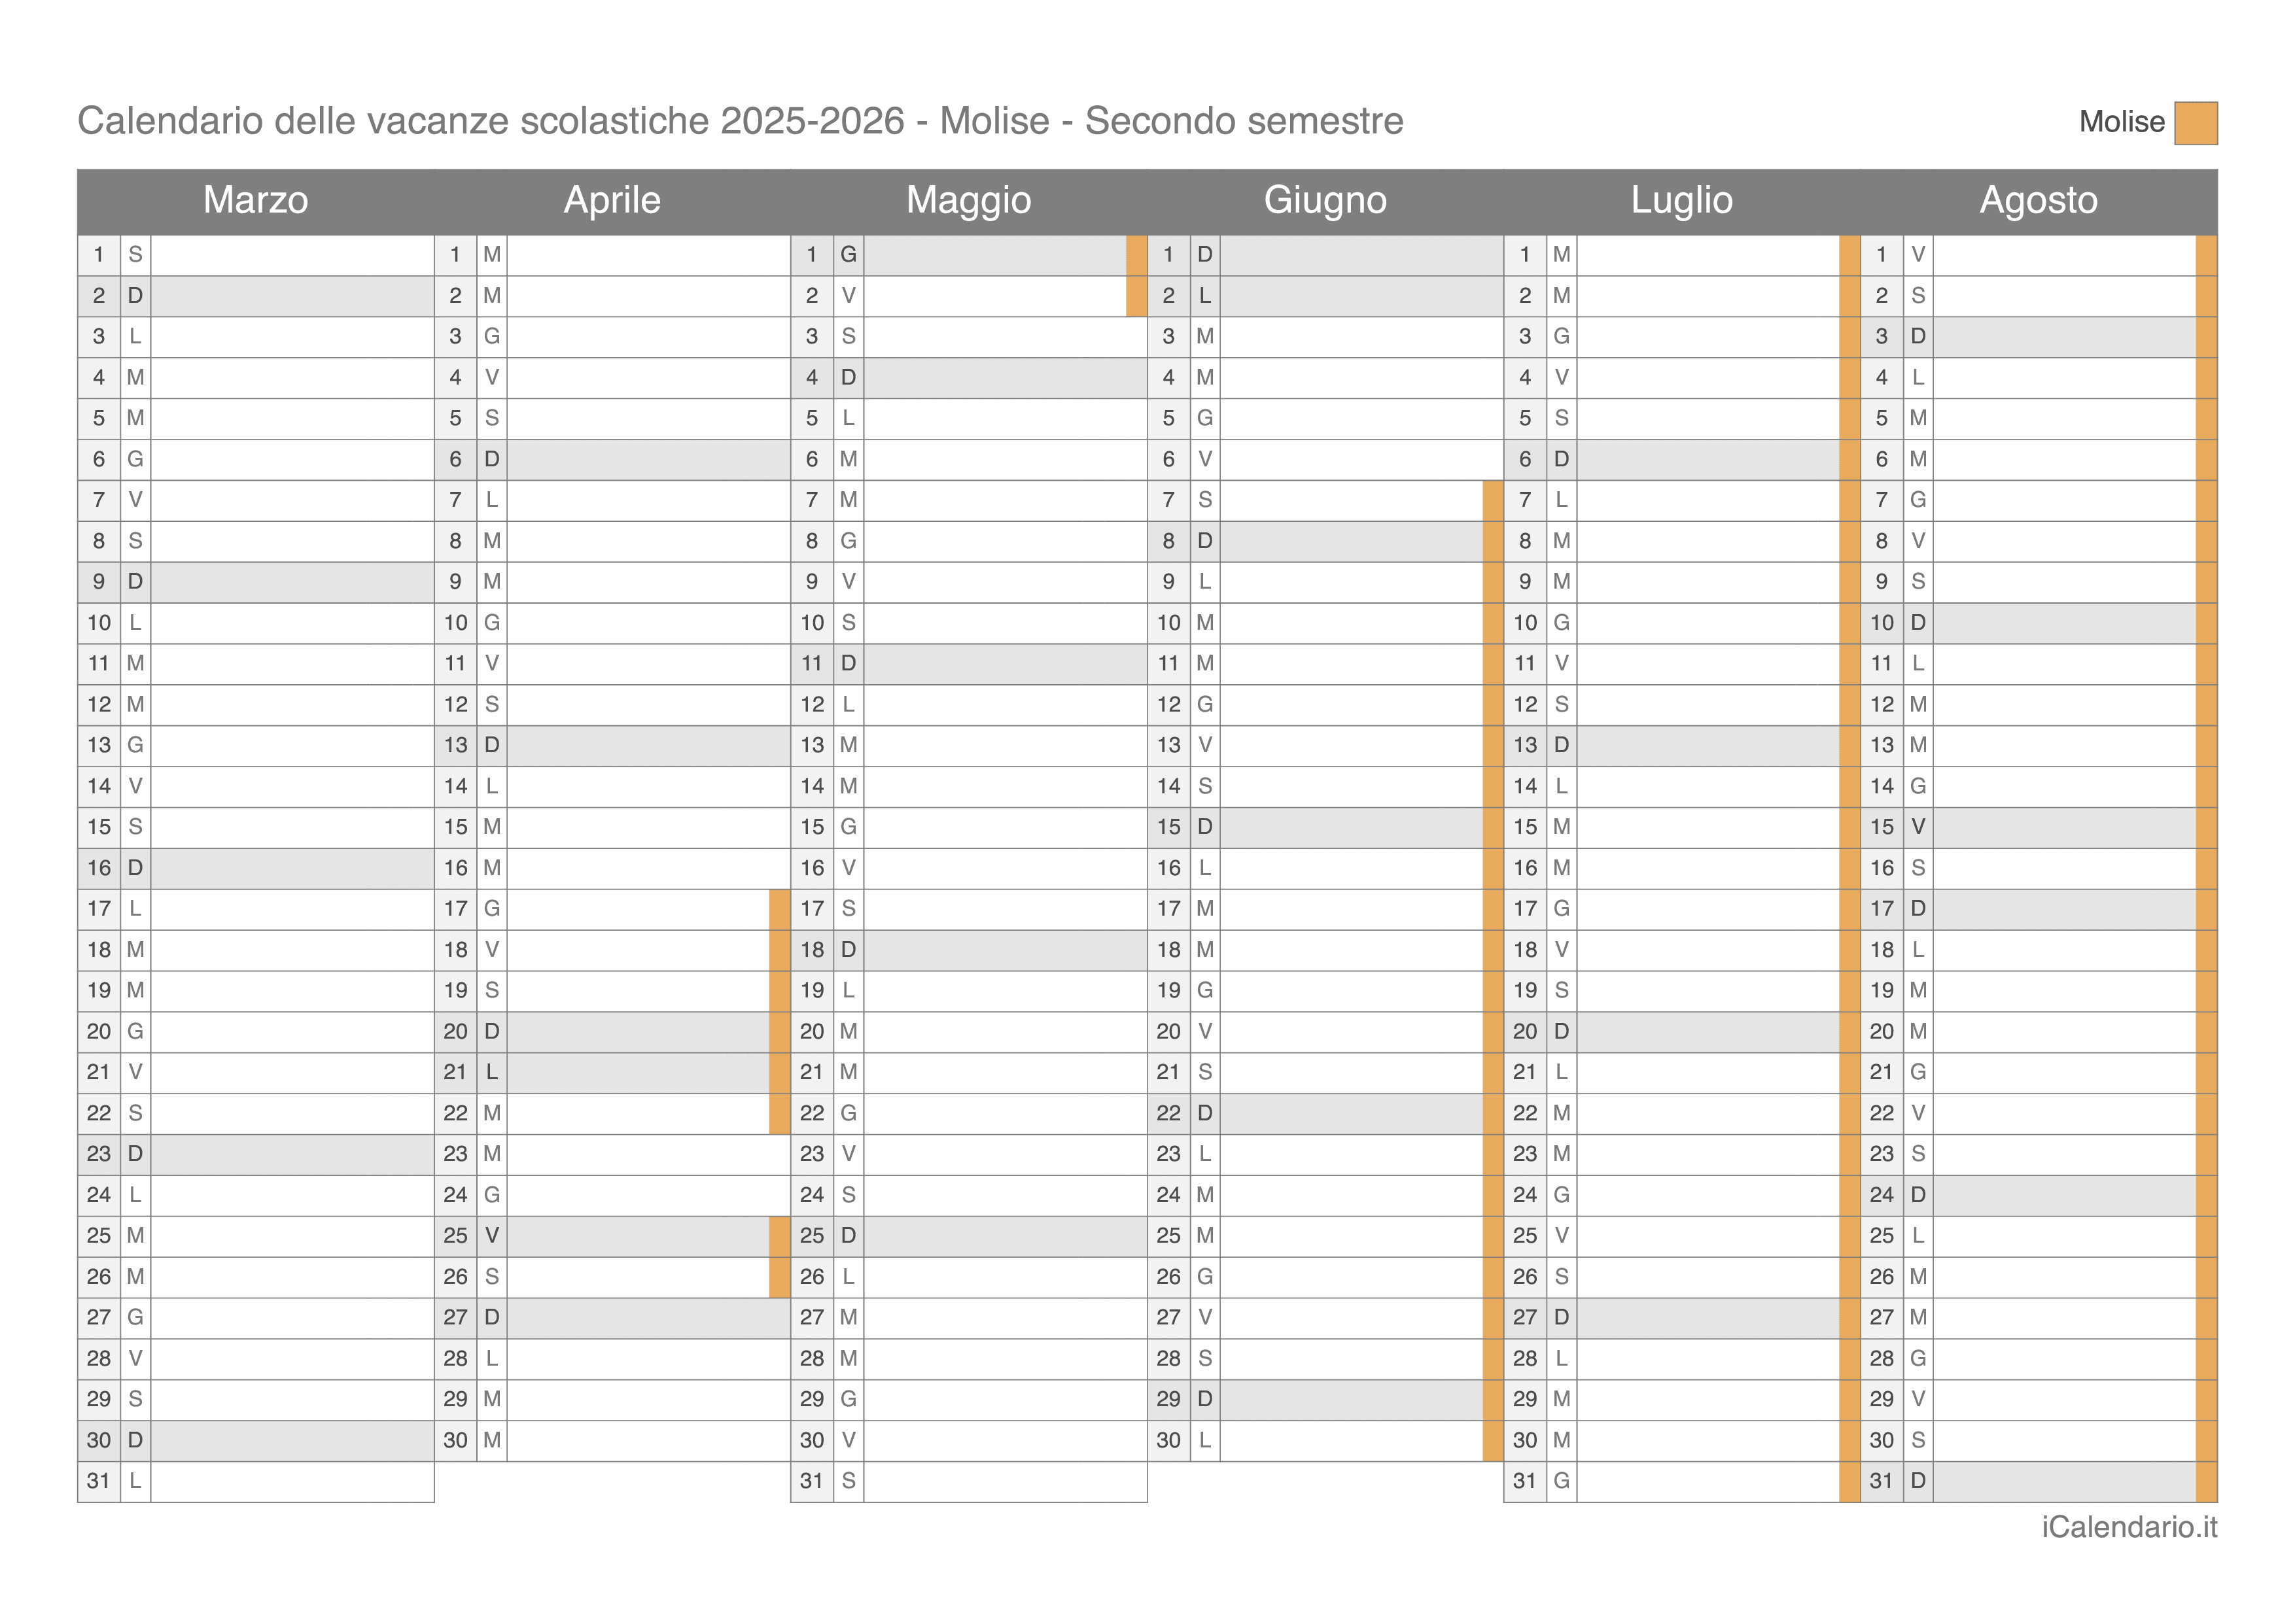This screenshot has width=2295, height=1624.
Task: Select the Agosto month header
Action: (2038, 201)
